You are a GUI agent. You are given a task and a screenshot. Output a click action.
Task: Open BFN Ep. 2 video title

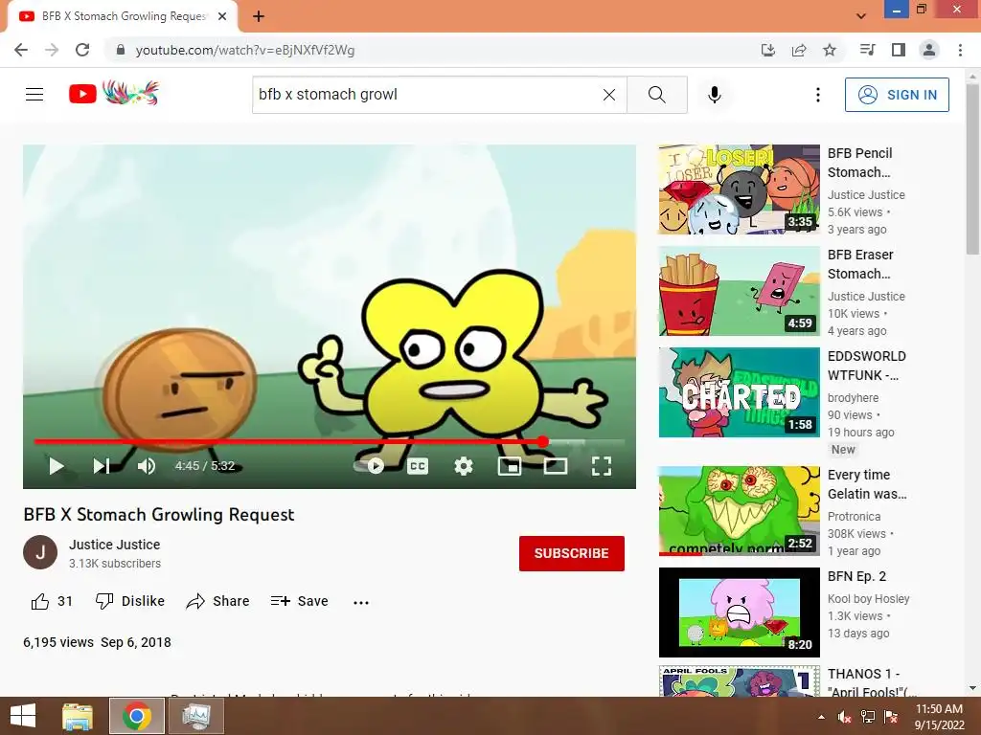pyautogui.click(x=856, y=576)
